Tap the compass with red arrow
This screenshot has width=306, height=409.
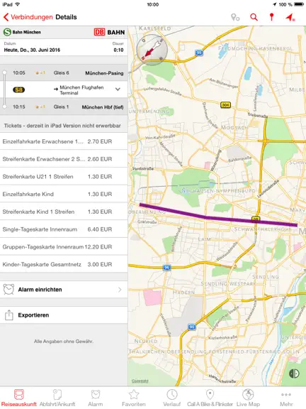(152, 50)
